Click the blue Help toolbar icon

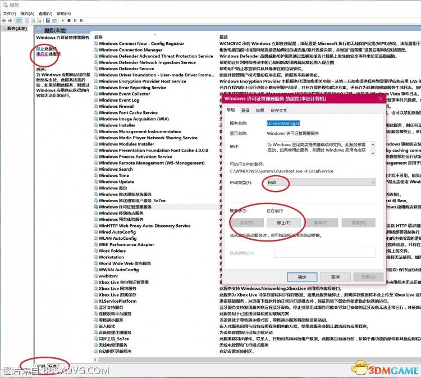(48, 20)
